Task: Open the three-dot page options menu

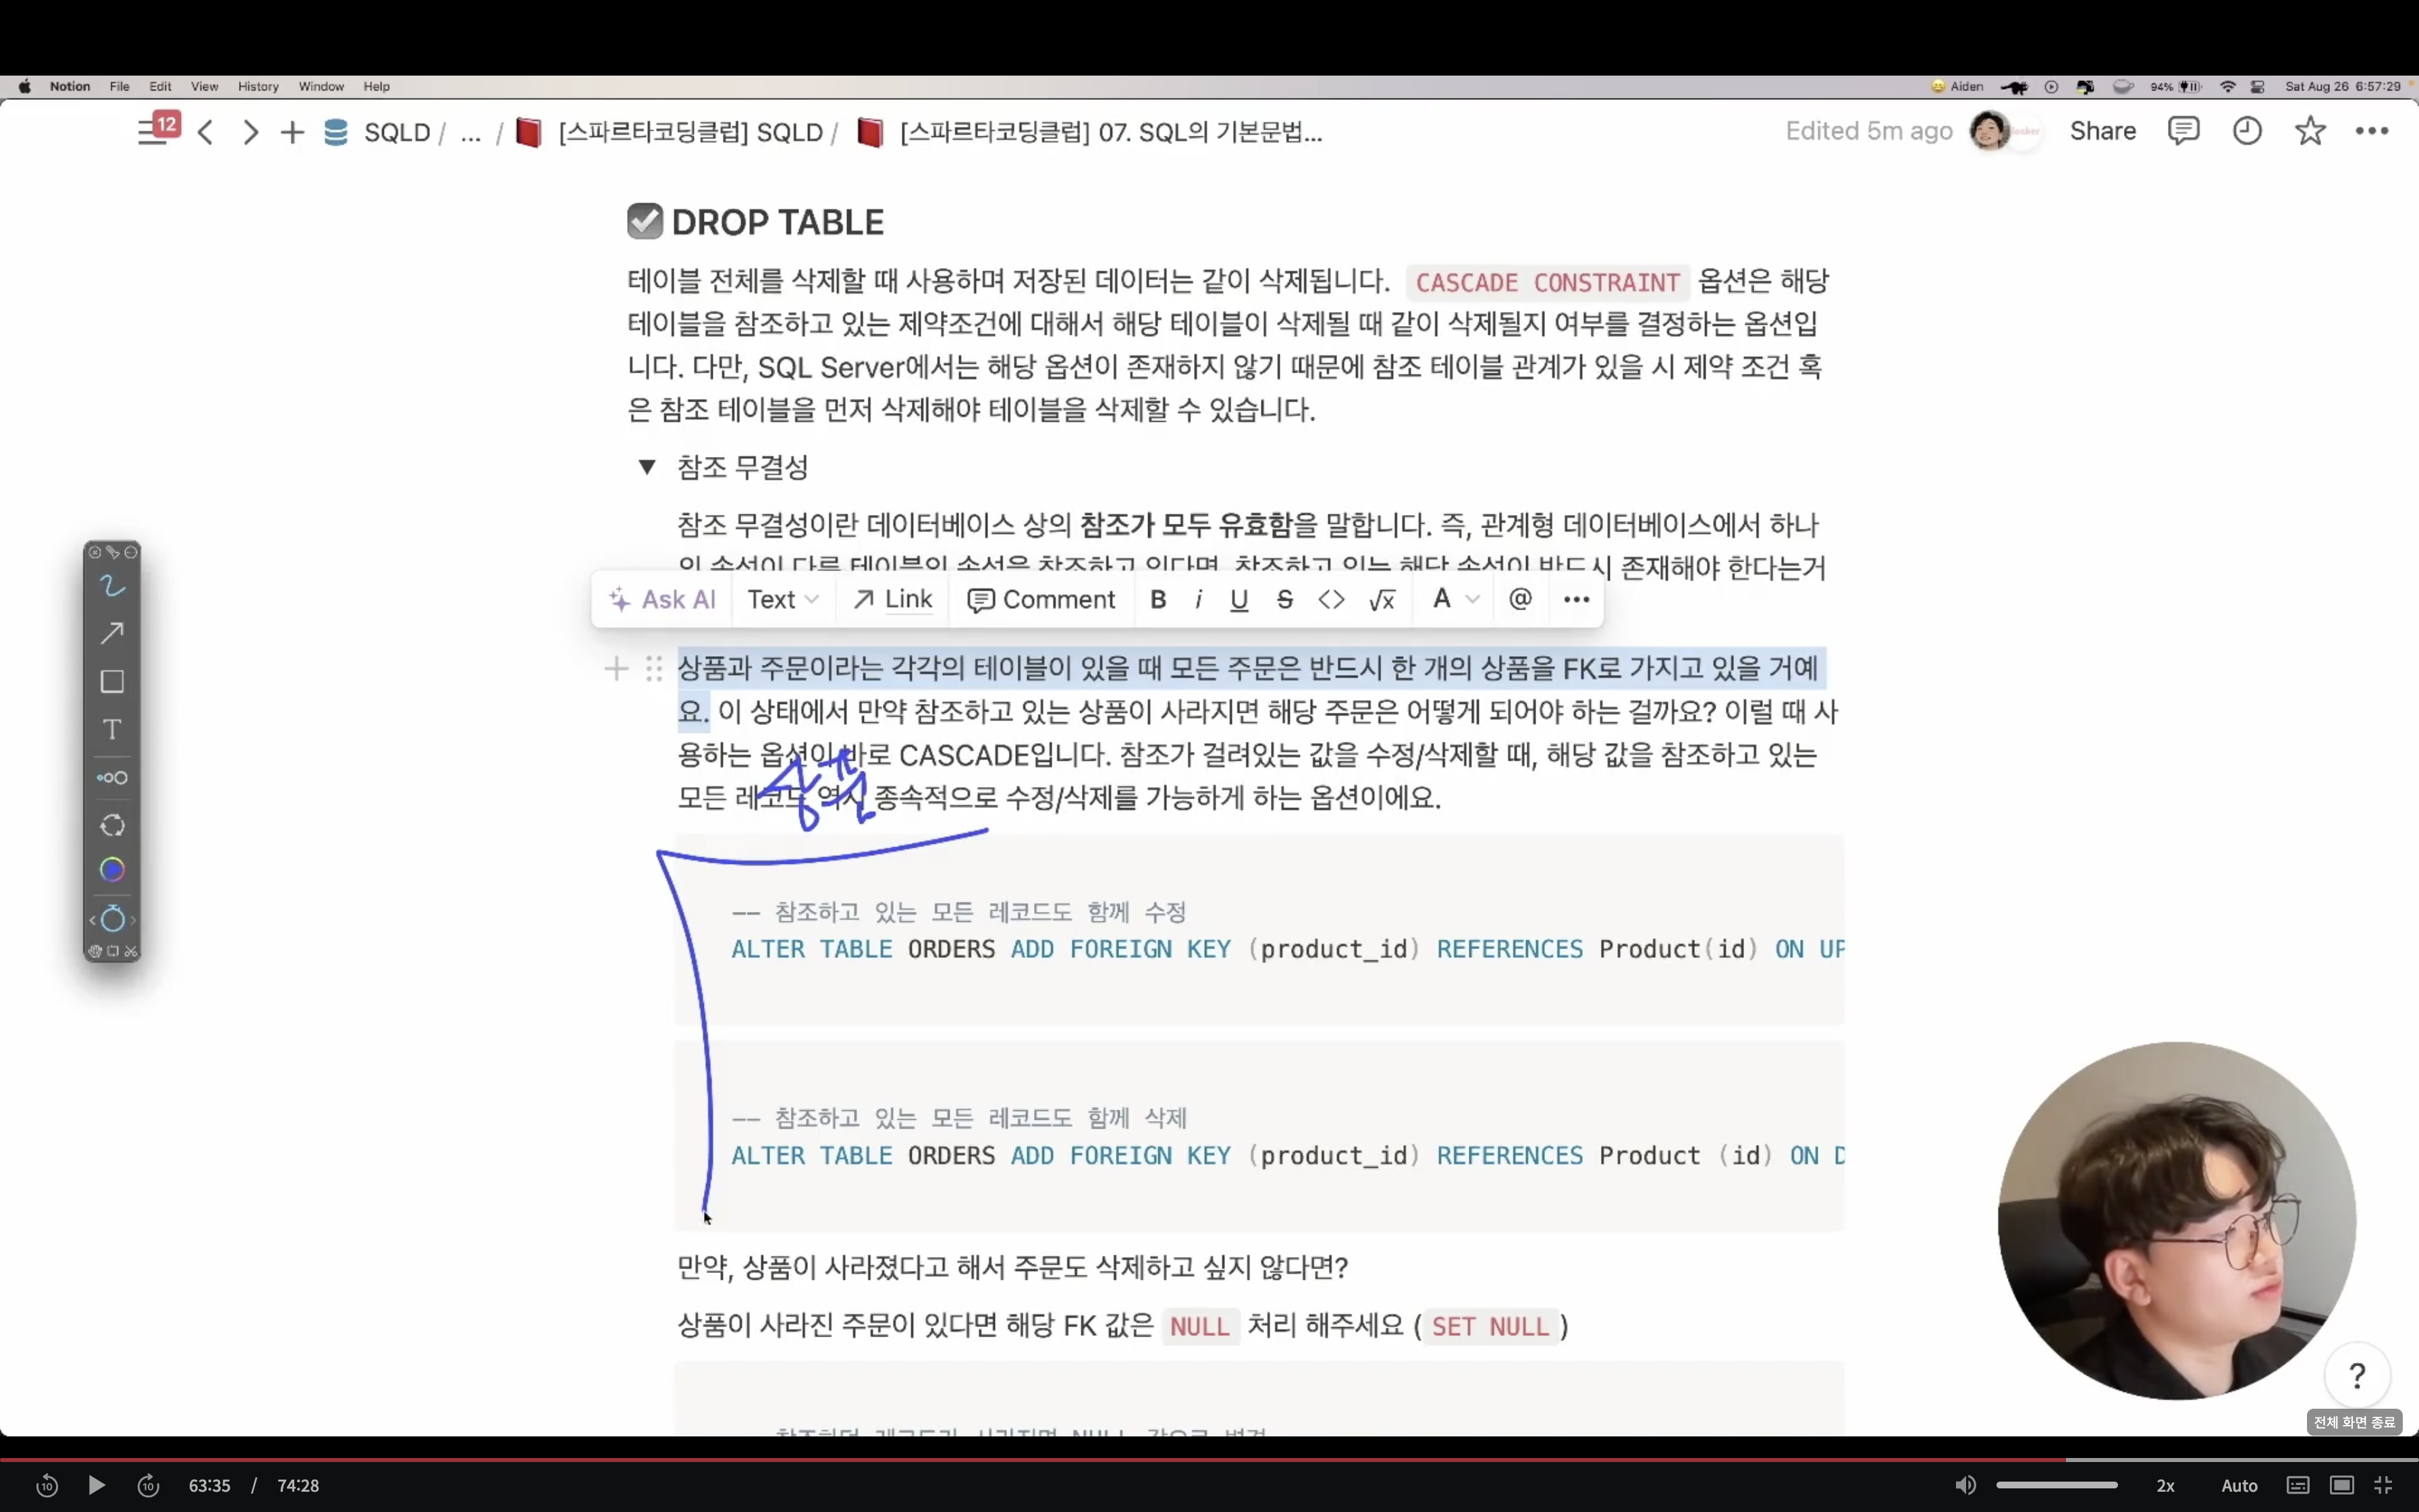Action: coord(2372,131)
